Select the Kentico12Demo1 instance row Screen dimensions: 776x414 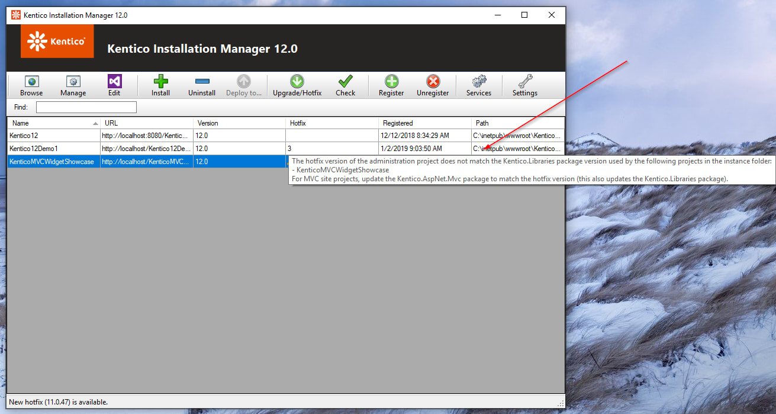286,149
